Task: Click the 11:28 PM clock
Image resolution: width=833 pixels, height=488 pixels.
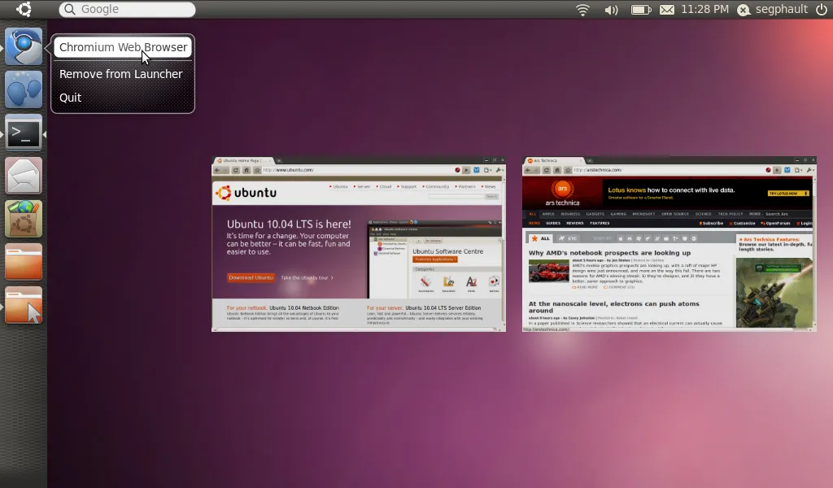Action: [704, 10]
